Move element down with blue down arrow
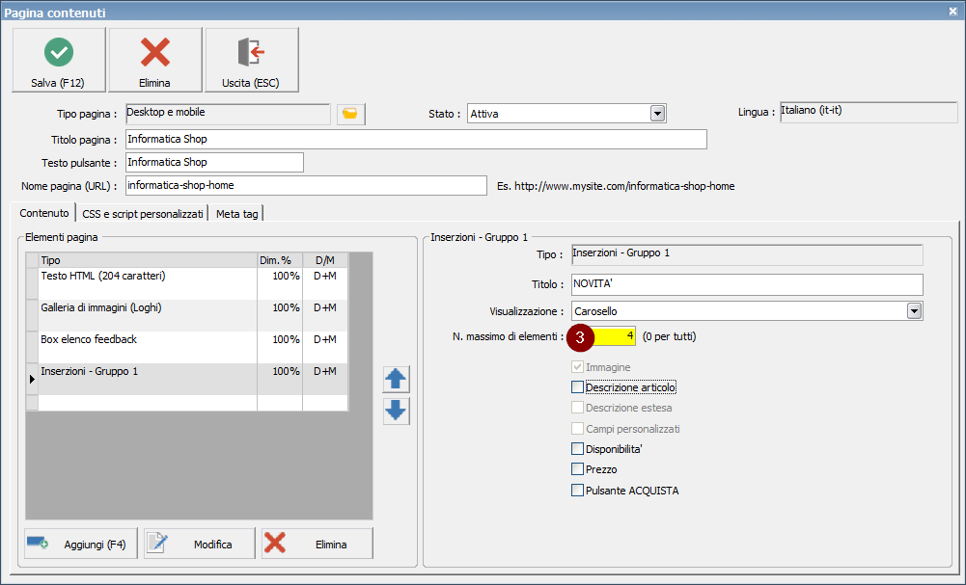The image size is (966, 585). [396, 412]
